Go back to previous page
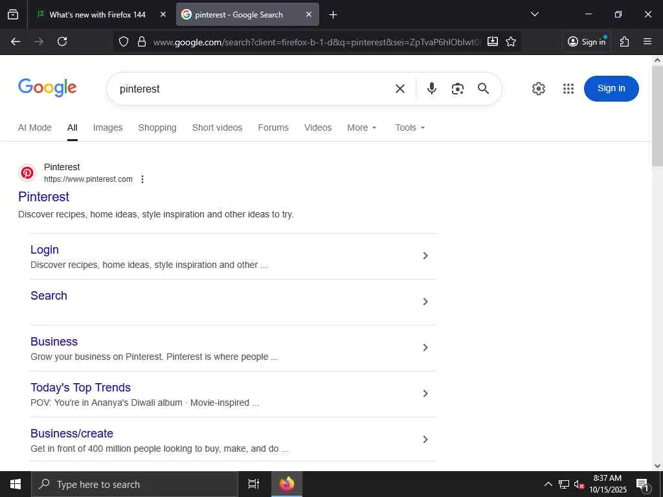Screen dimensions: 663x497 click(16, 41)
